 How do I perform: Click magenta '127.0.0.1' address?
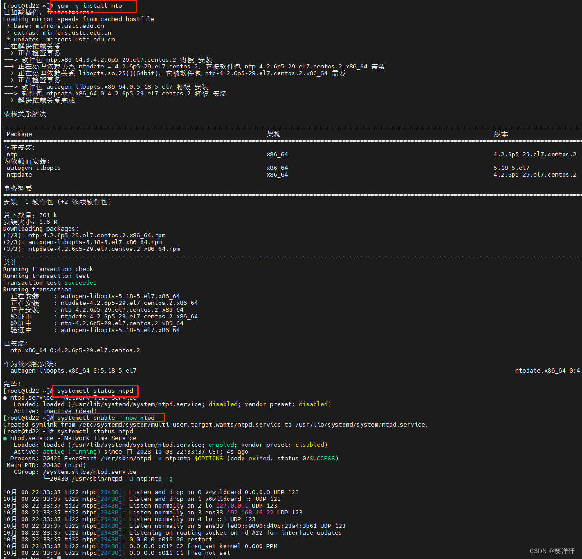pos(232,506)
